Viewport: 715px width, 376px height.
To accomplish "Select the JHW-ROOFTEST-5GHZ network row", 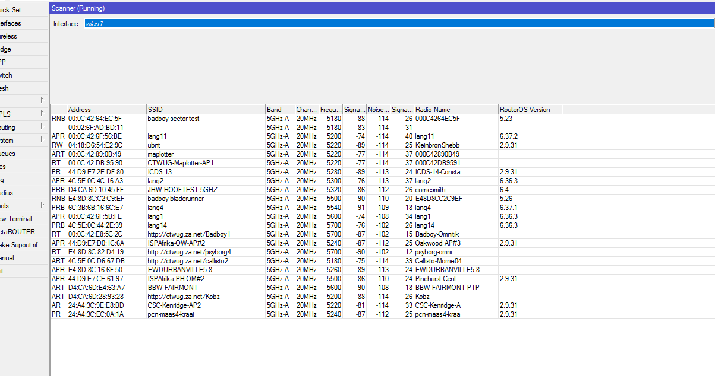I will pyautogui.click(x=182, y=190).
